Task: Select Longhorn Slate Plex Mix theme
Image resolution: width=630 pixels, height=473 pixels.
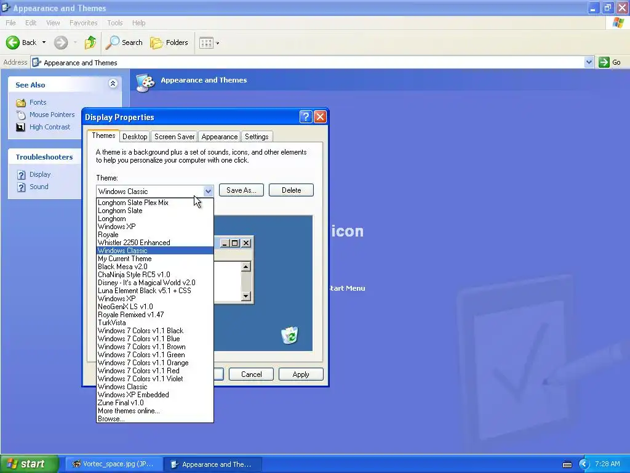Action: pos(154,203)
